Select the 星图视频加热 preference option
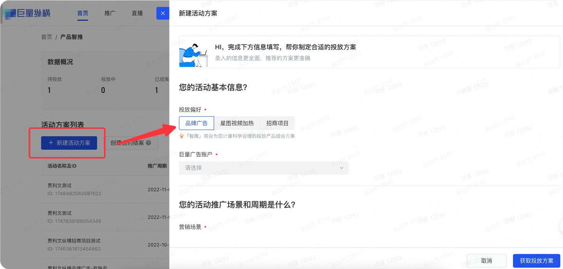 pos(237,123)
